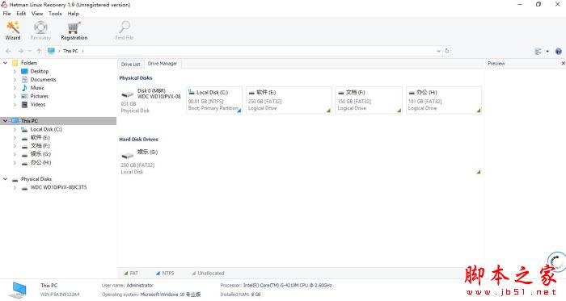Select Pictures folder in the tree
This screenshot has height=301, width=566.
tap(40, 96)
